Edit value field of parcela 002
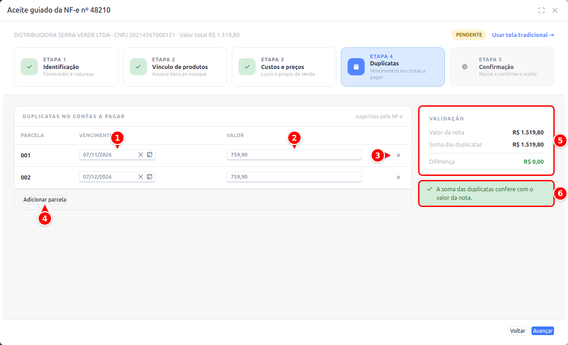 click(x=294, y=177)
